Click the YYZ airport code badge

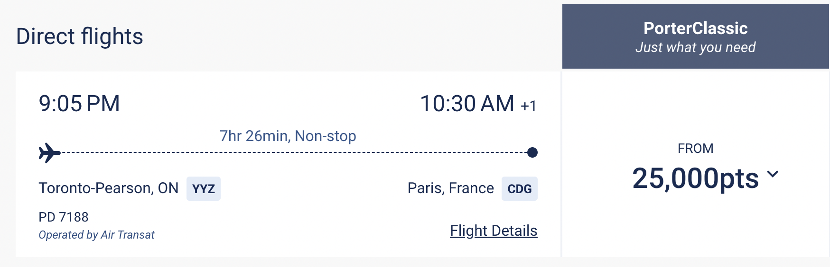click(x=204, y=189)
